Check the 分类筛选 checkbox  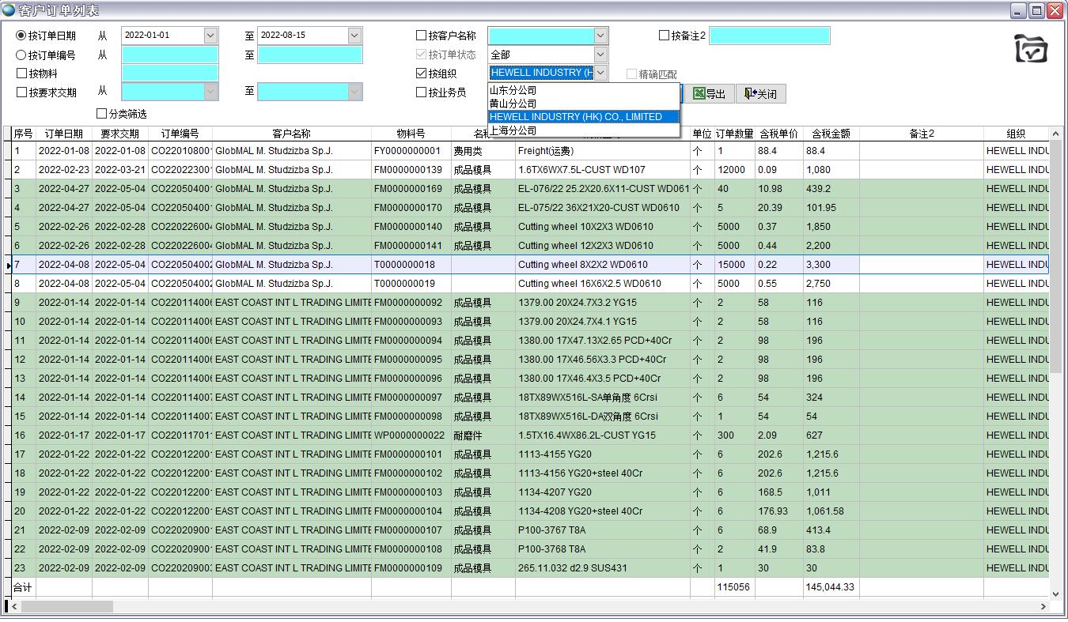(101, 114)
